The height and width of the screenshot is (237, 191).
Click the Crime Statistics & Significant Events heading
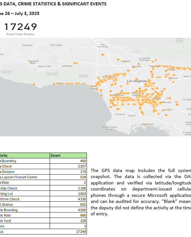[53, 4]
